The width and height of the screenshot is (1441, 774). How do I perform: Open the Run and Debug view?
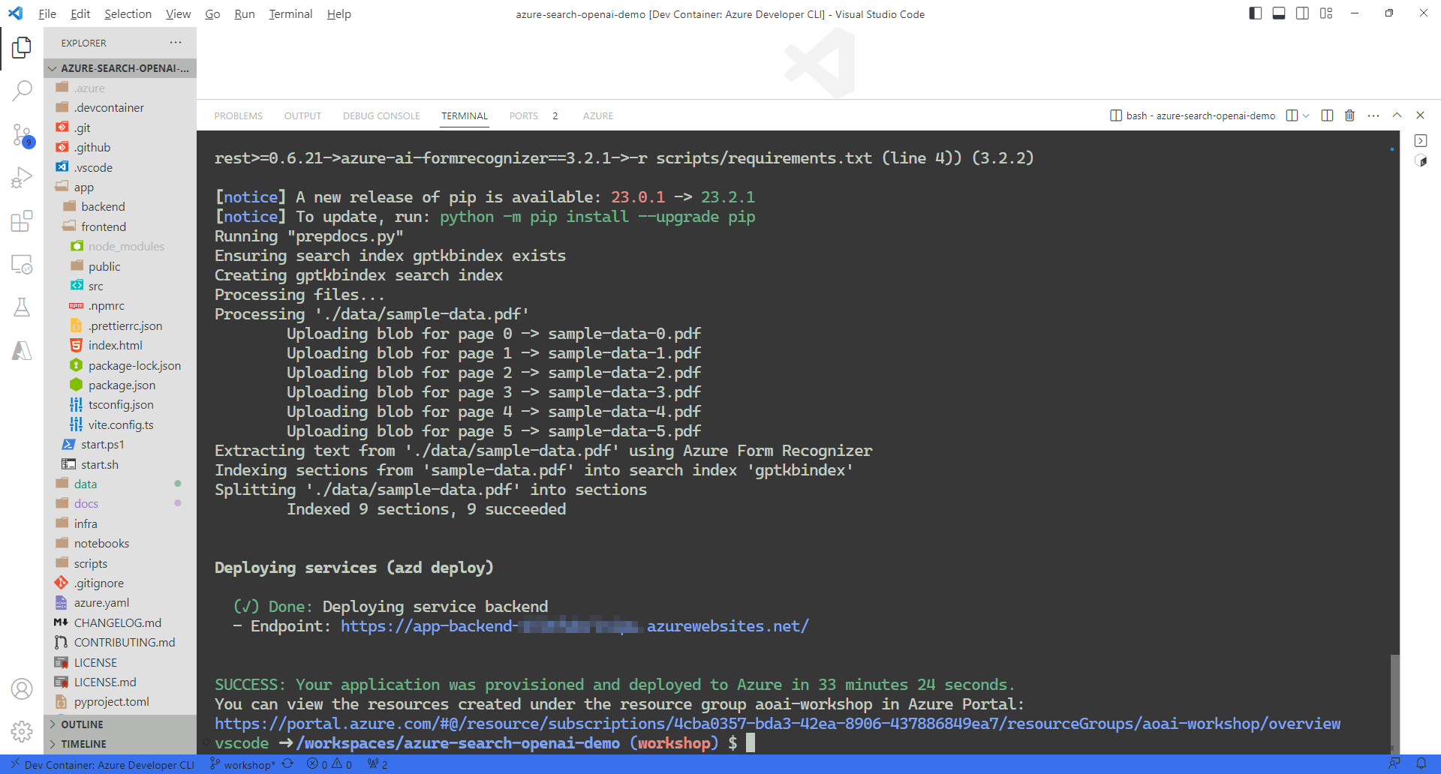click(x=22, y=178)
